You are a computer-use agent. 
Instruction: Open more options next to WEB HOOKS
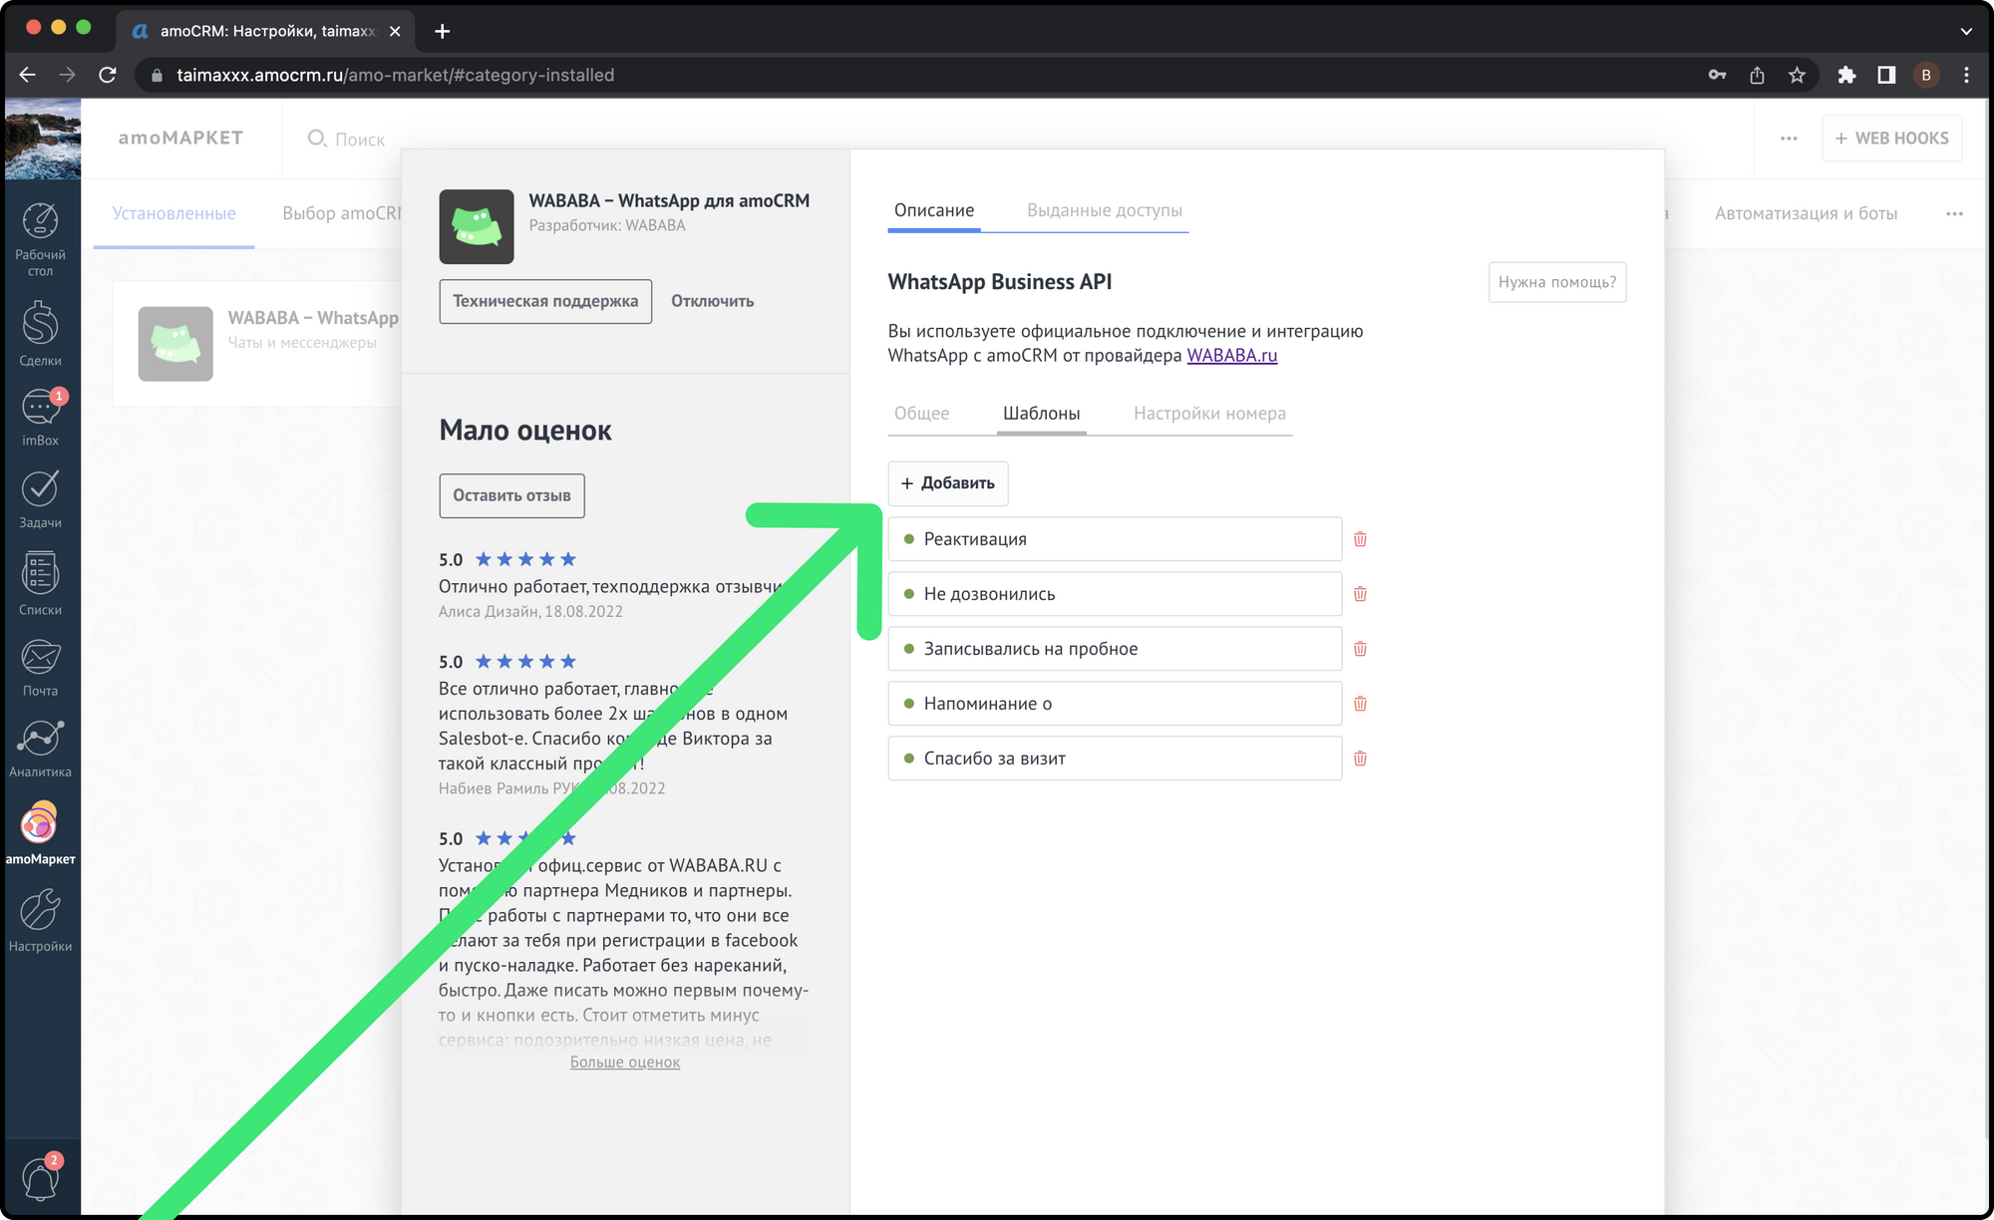tap(1789, 139)
